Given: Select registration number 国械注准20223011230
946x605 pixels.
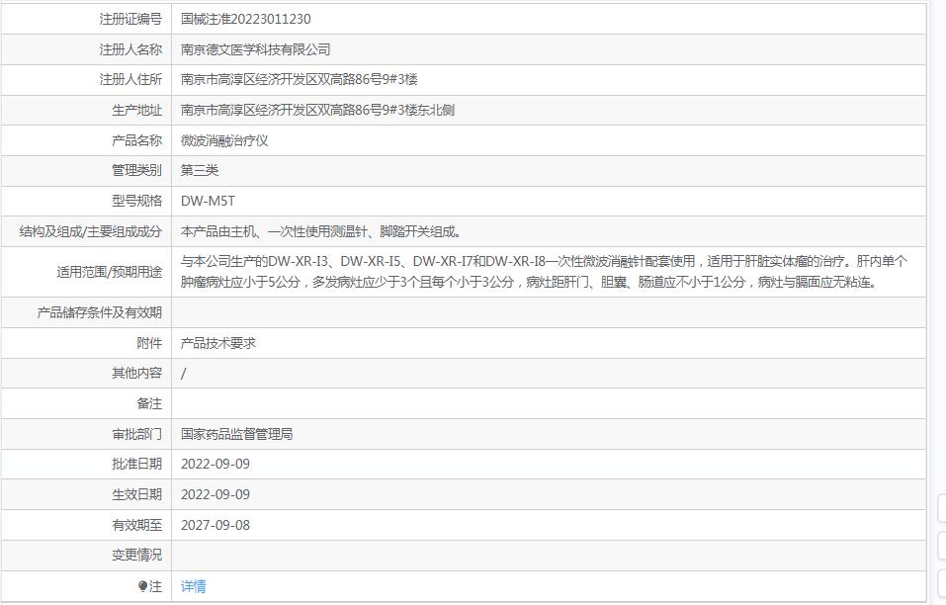Looking at the screenshot, I should [245, 20].
